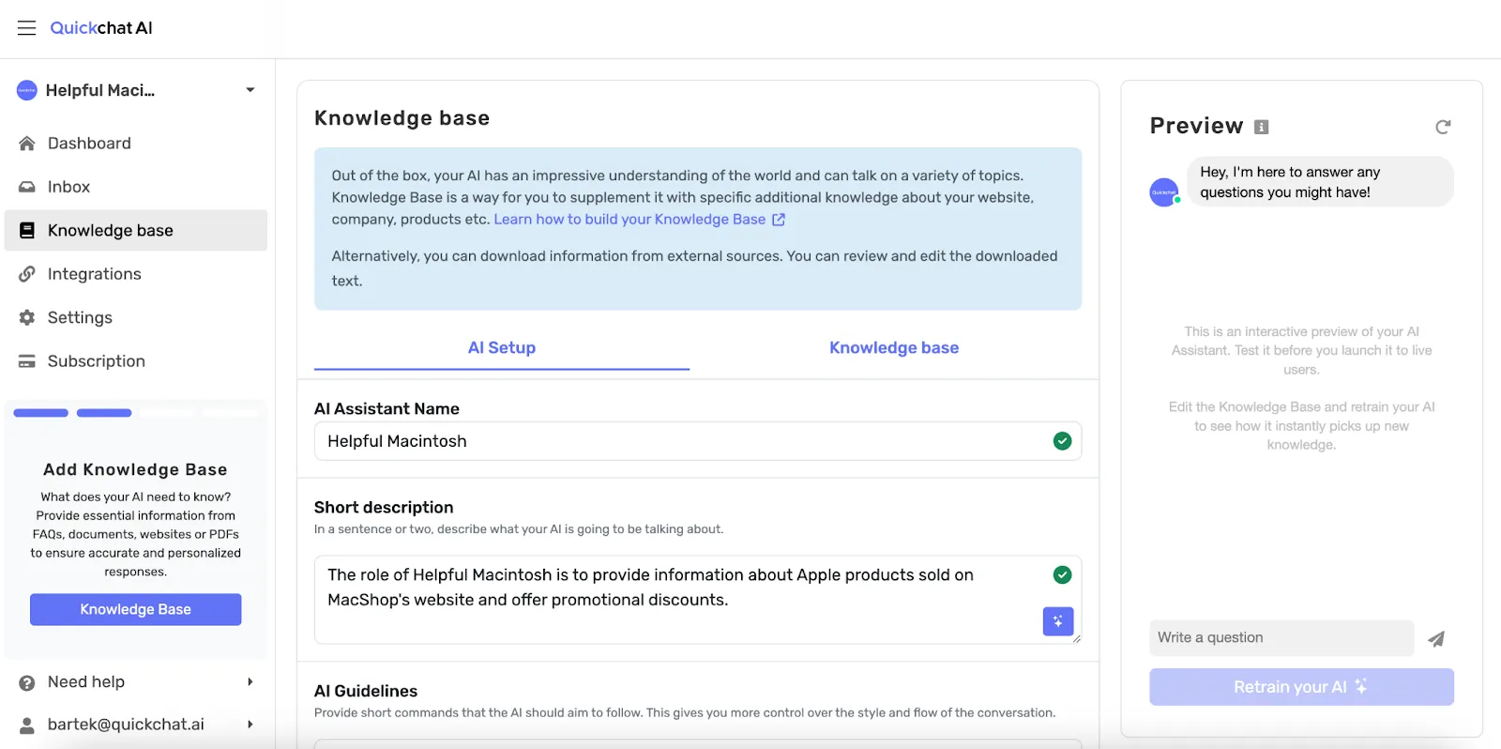Screen dimensions: 1501x749
Task: Click the AI sparkle generate button in the Short description field
Action: (x=1058, y=621)
